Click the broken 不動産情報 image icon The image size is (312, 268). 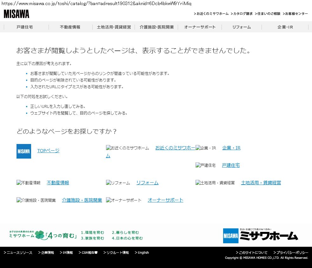(x=29, y=183)
